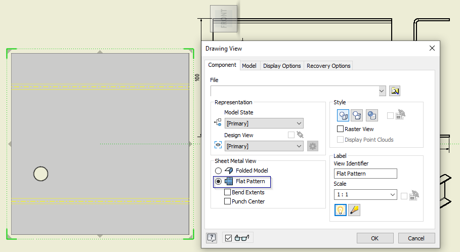The image size is (460, 252).
Task: Toggle scale from base checkbox
Action: 404,196
